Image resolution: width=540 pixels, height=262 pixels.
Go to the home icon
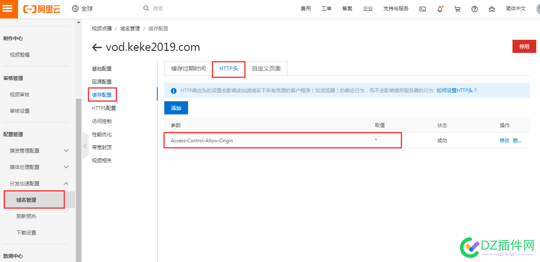click(x=492, y=9)
